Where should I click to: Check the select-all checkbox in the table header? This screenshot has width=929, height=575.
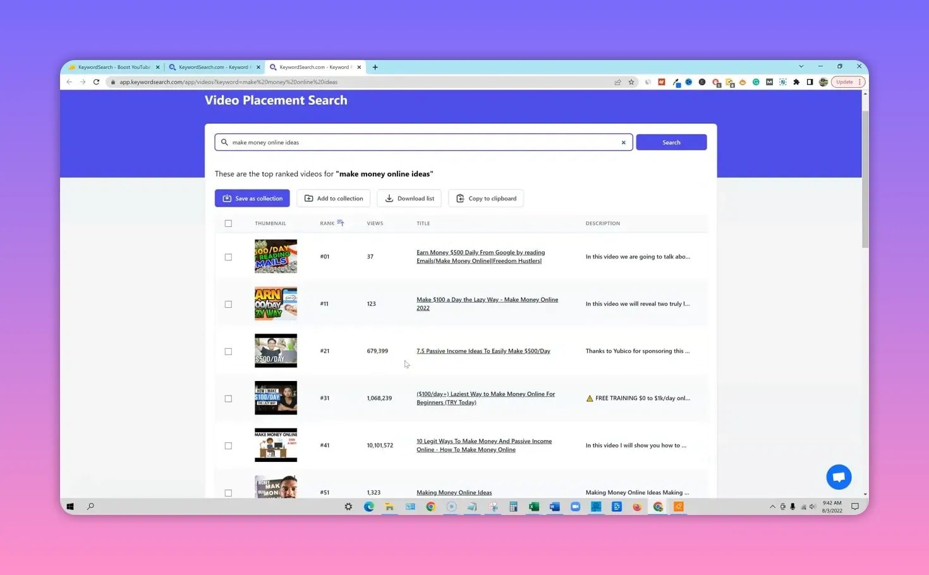point(228,223)
